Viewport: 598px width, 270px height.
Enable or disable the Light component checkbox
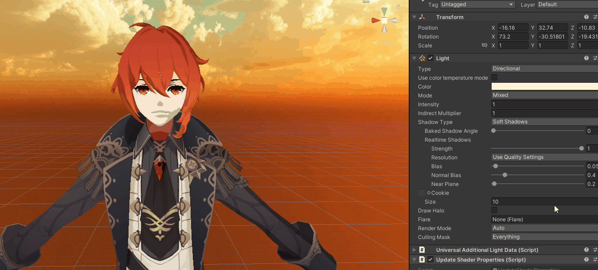[430, 58]
